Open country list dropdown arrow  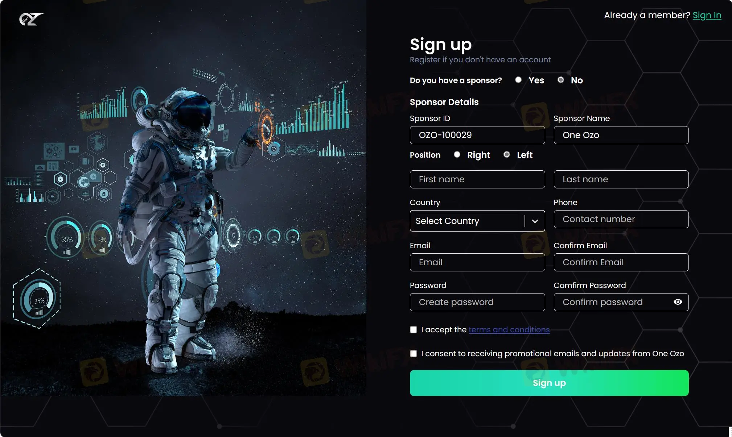535,221
